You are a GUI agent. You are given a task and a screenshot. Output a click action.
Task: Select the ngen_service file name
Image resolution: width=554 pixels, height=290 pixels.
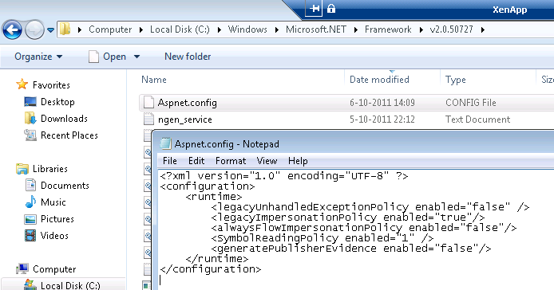184,120
